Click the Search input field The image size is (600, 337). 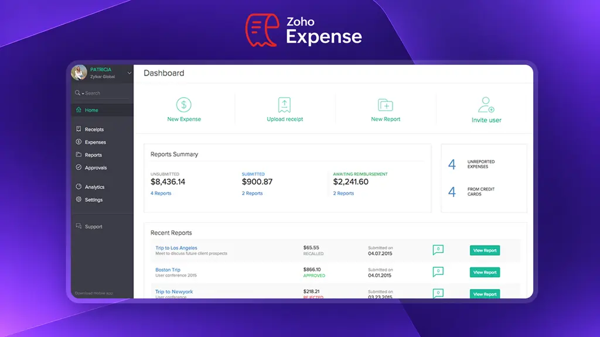click(x=102, y=93)
